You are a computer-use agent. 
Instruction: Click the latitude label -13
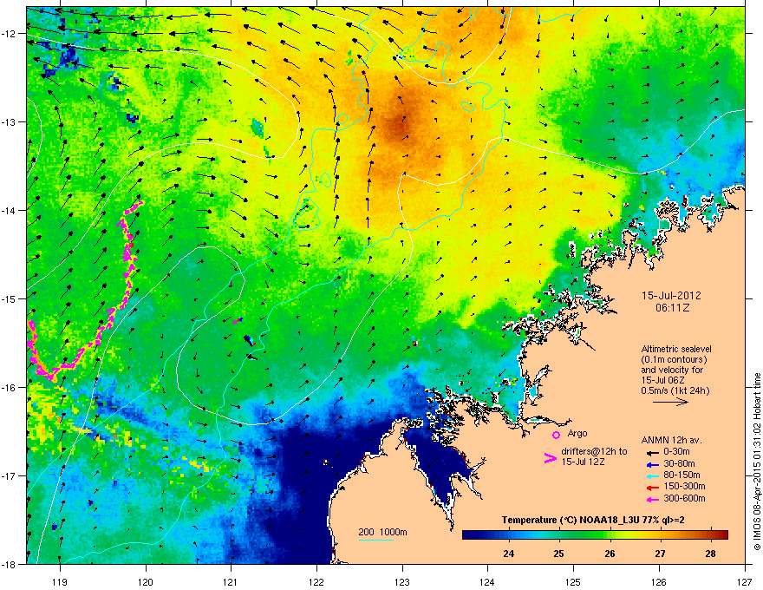[10, 122]
